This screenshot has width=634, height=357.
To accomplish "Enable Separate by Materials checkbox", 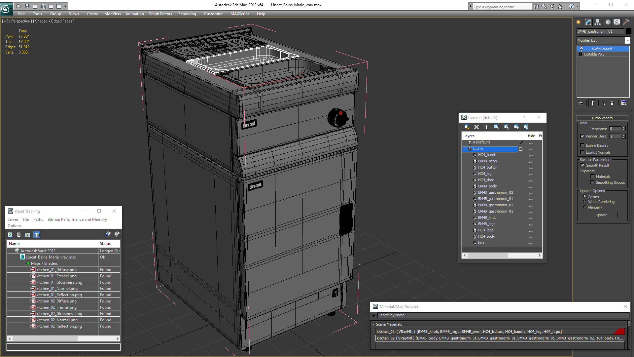I will (592, 177).
